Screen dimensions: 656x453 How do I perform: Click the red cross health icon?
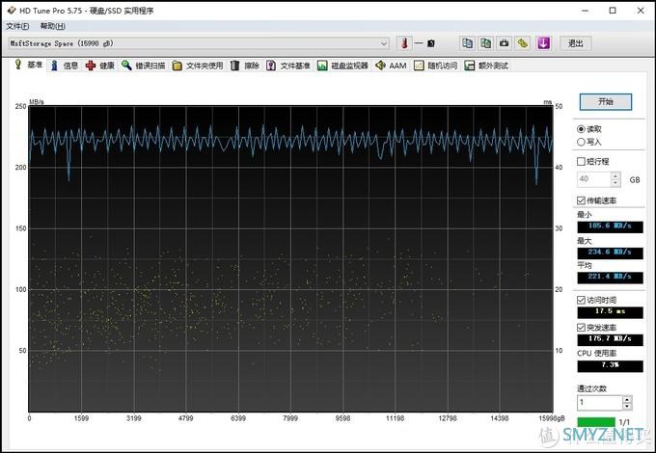click(x=91, y=66)
